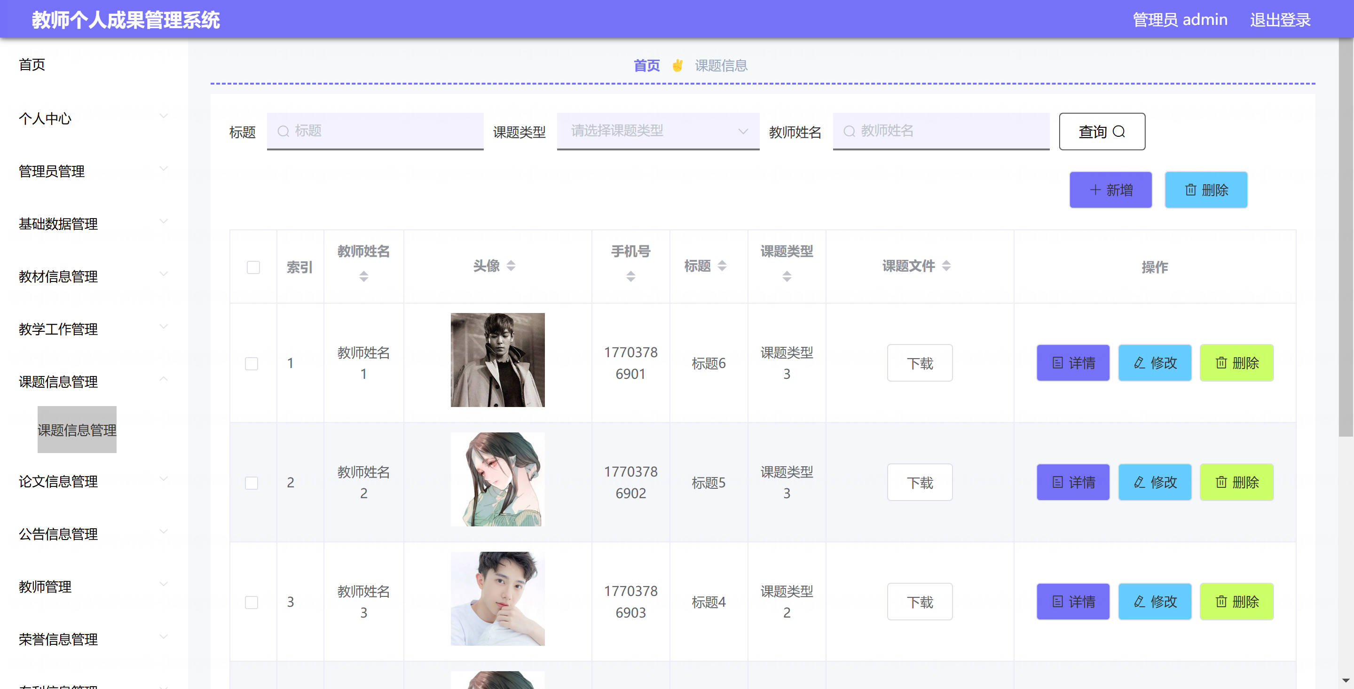This screenshot has width=1354, height=689.
Task: Sort by 标题 column arrows
Action: point(722,266)
